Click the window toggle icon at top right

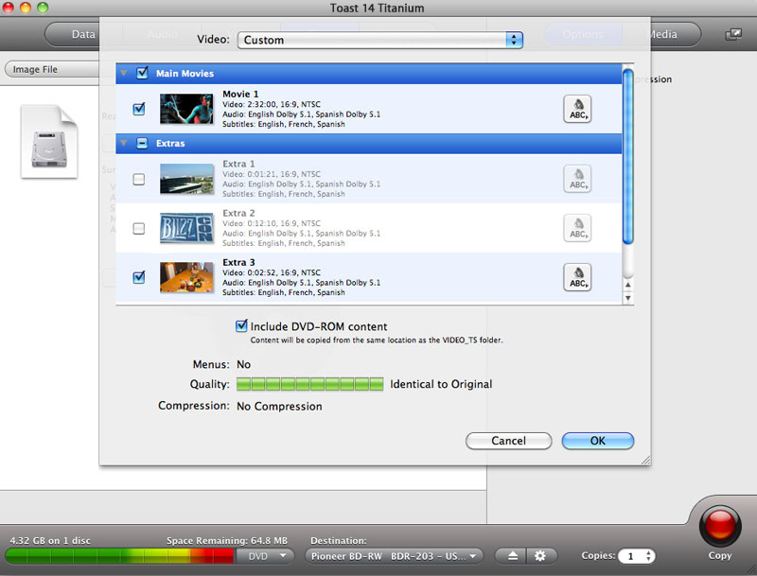(x=733, y=35)
